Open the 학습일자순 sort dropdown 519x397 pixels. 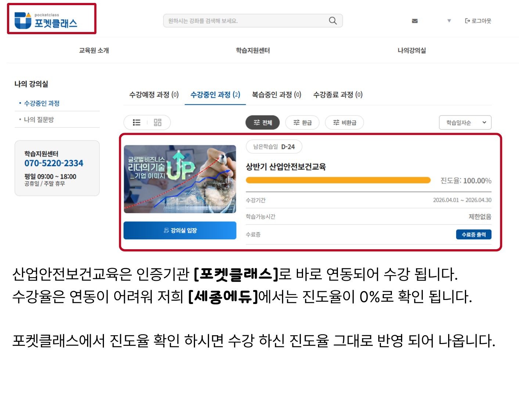point(465,122)
